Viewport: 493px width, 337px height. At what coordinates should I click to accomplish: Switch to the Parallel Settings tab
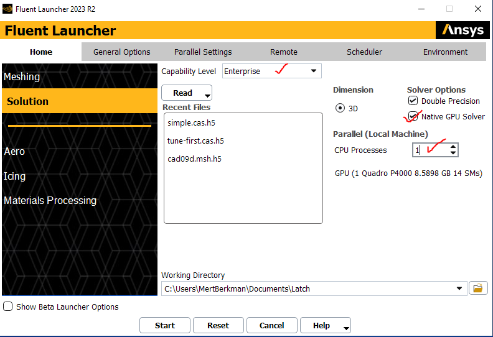tap(203, 52)
